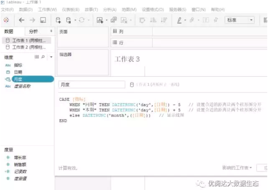
Task: Click the duplicate worksheet icon
Action: (113, 20)
